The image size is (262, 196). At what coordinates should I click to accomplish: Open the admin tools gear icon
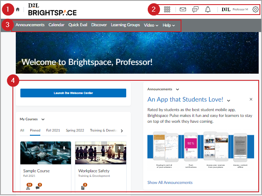tap(255, 10)
